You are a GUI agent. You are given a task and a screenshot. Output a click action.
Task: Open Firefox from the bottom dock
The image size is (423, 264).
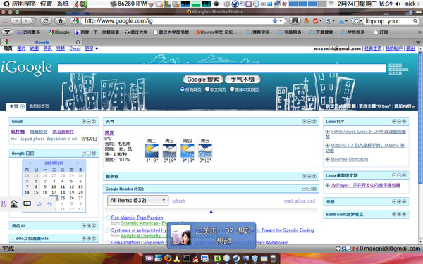pos(168,258)
